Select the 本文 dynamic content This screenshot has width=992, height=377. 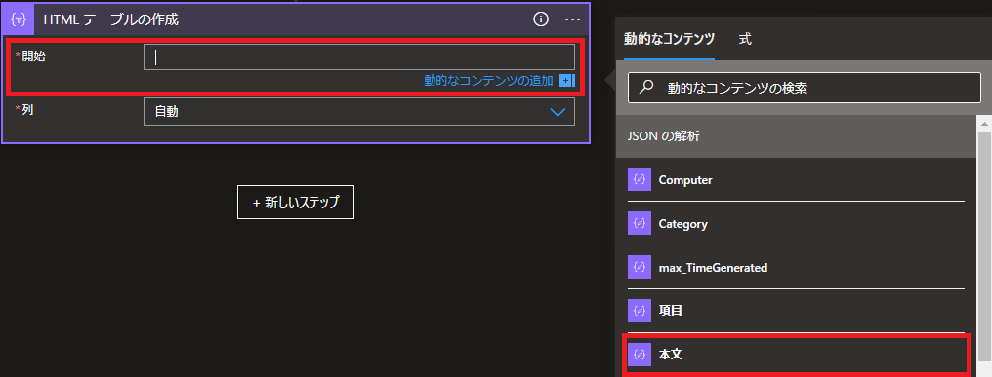coord(796,355)
